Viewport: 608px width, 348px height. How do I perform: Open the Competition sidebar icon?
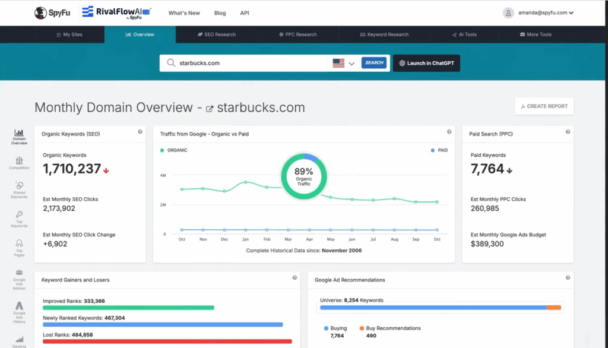tap(19, 163)
